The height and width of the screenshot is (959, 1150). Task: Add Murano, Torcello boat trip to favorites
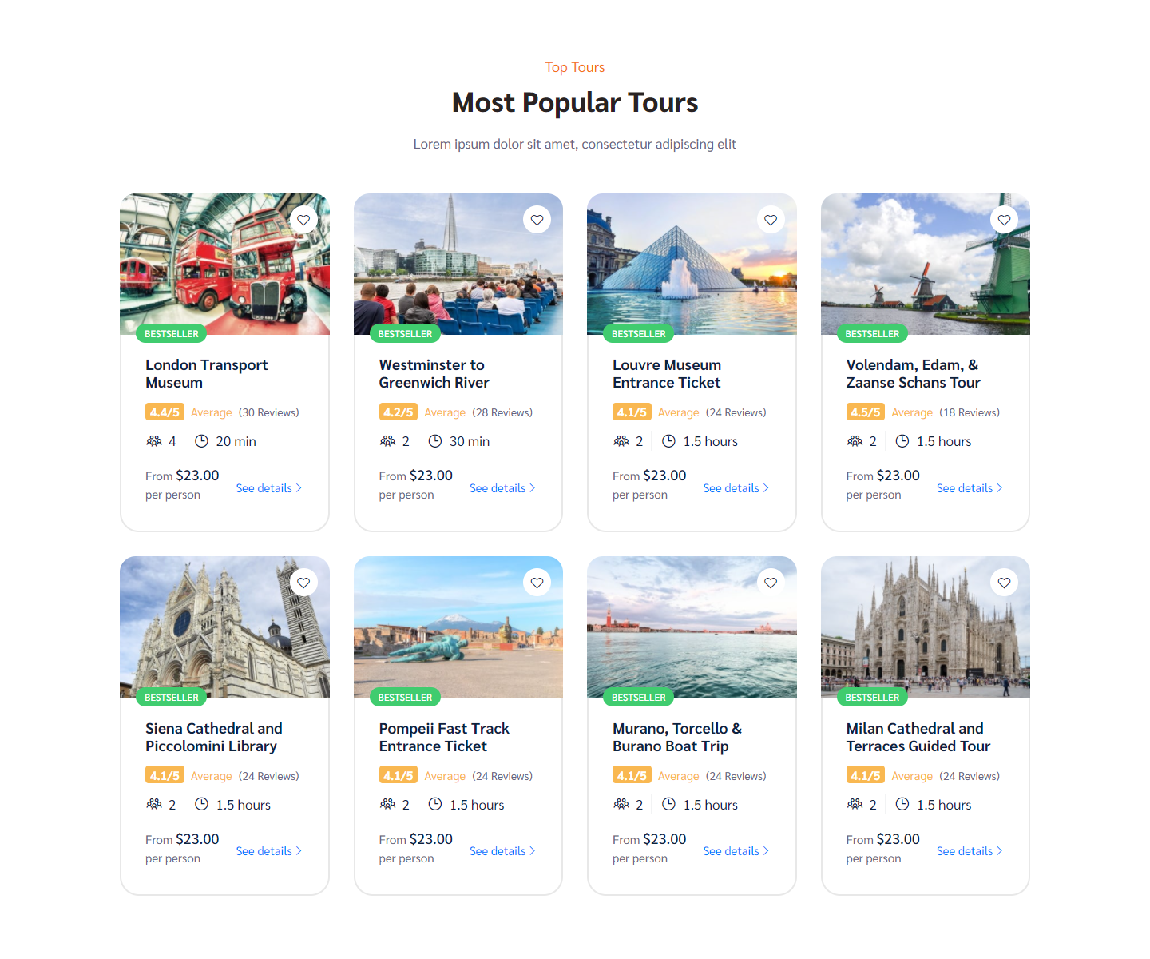(771, 583)
